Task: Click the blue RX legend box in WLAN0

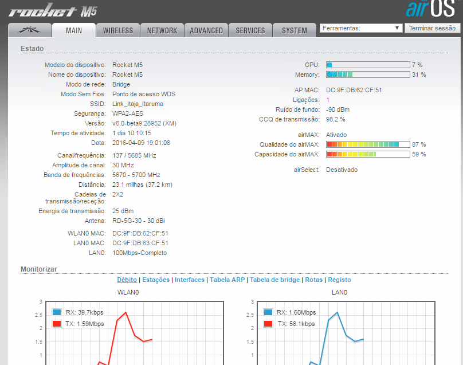Action: point(56,312)
